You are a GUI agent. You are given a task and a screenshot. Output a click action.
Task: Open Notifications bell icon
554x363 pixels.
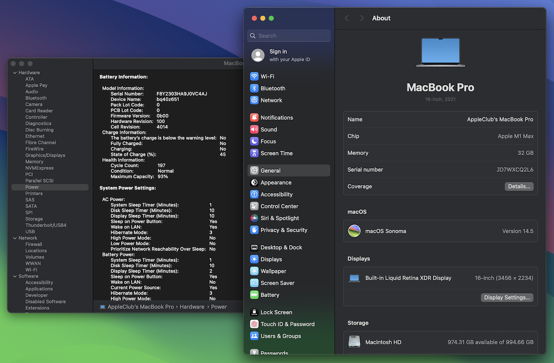[254, 117]
